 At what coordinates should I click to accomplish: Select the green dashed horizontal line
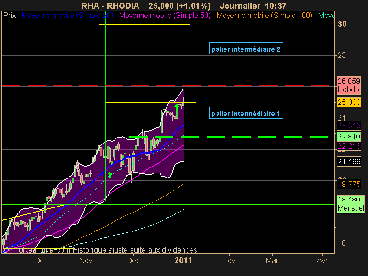228,136
